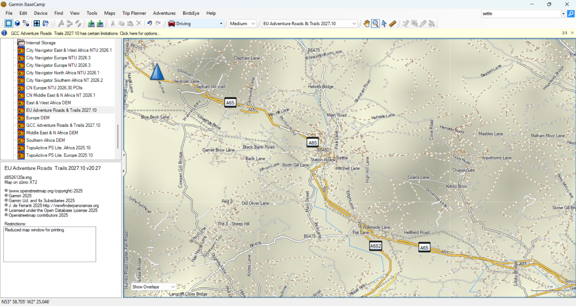The height and width of the screenshot is (306, 576).
Task: Switch to the 3D map view cube icon
Action: 17,23
